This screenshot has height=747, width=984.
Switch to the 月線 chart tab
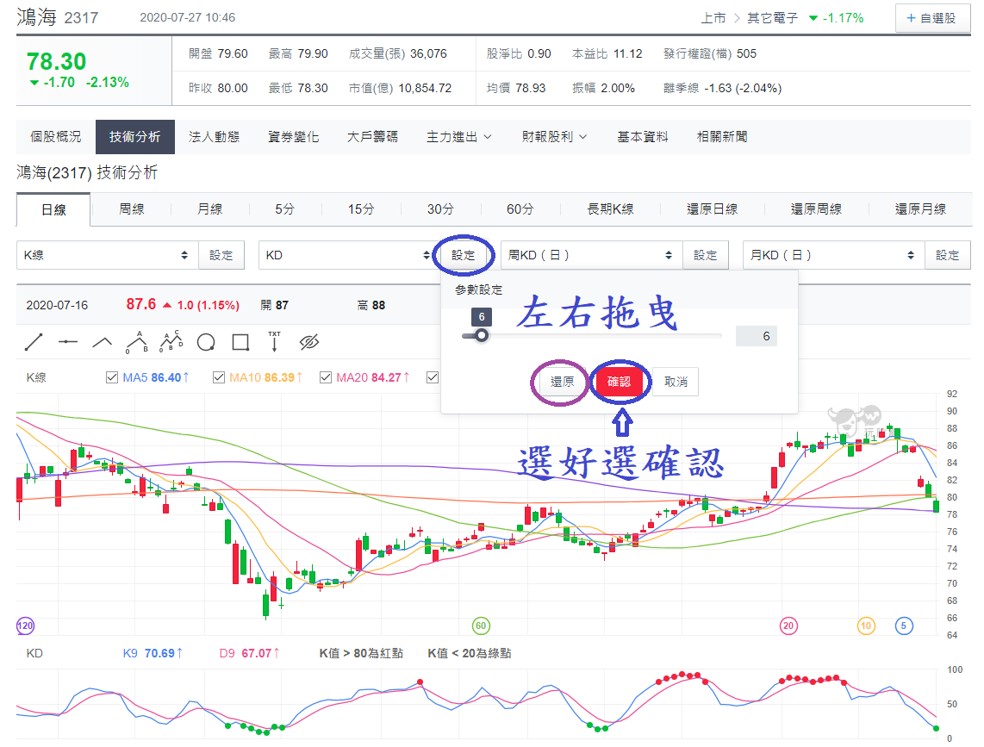tap(209, 209)
